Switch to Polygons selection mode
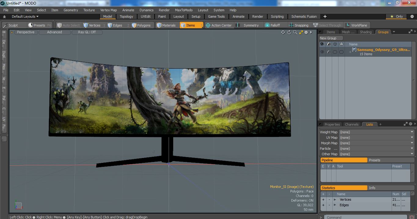Image resolution: width=417 pixels, height=219 pixels. click(x=142, y=25)
